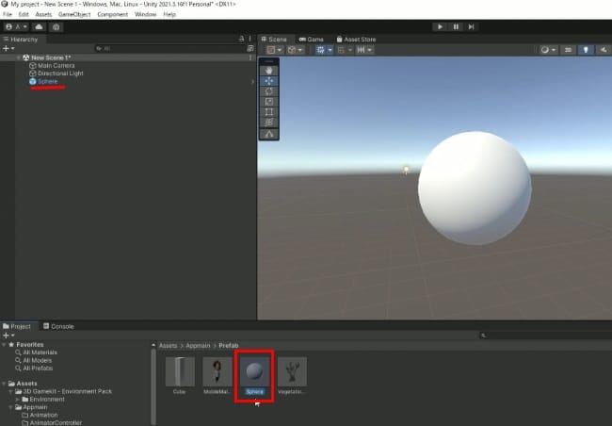Select Directional Light in Hierarchy
The image size is (612, 426).
tap(60, 74)
